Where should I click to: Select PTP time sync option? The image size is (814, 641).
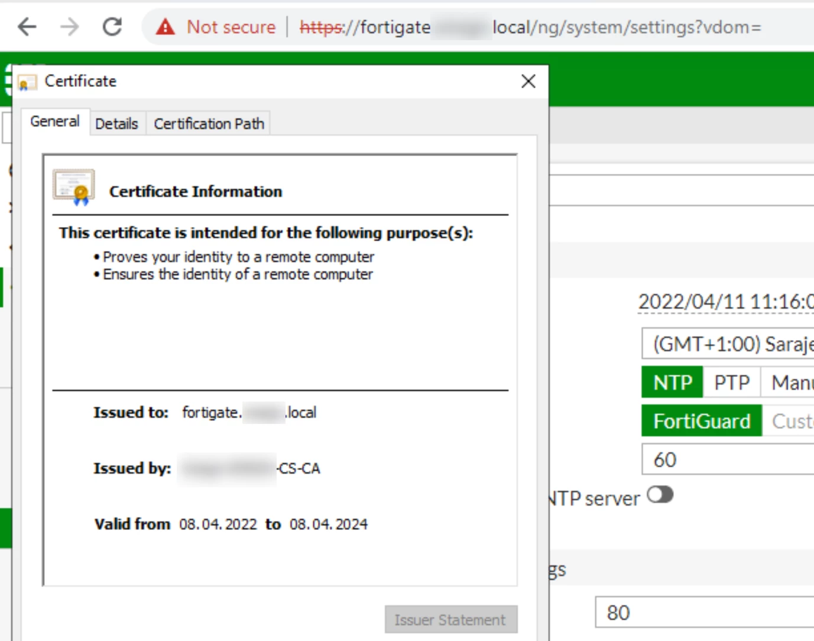[x=732, y=383]
